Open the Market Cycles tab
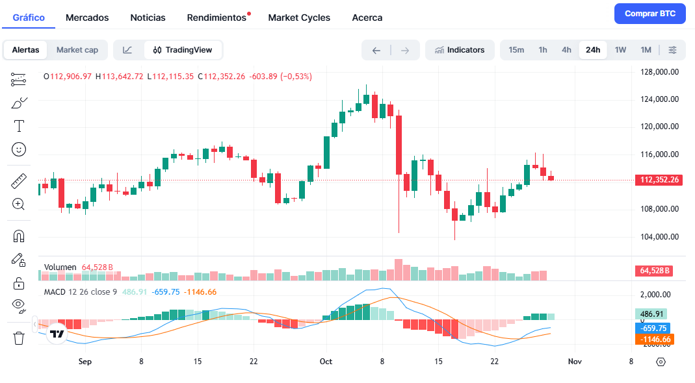The width and height of the screenshot is (695, 383). (x=299, y=18)
